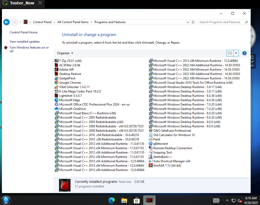
Task: Click the Adobe AIR icon
Action: [56, 70]
